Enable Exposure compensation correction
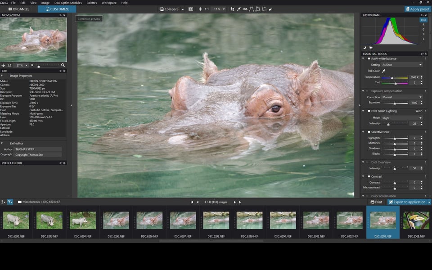432x270 pixels. click(368, 91)
